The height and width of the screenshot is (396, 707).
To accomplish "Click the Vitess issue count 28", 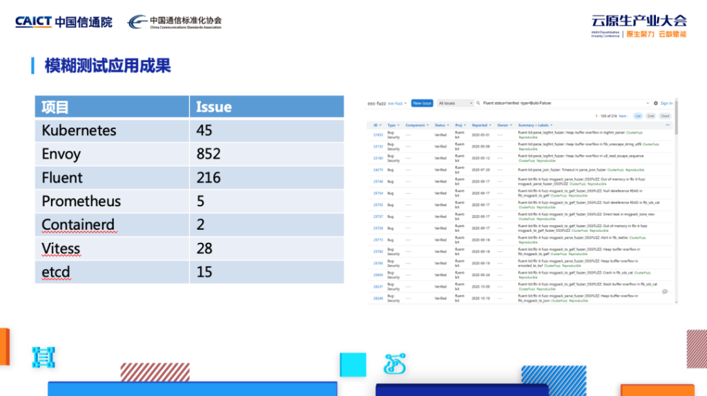I will [x=204, y=248].
